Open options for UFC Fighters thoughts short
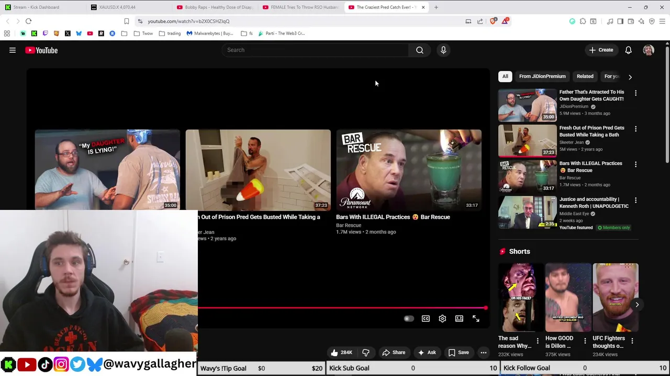The height and width of the screenshot is (376, 670). click(x=632, y=341)
